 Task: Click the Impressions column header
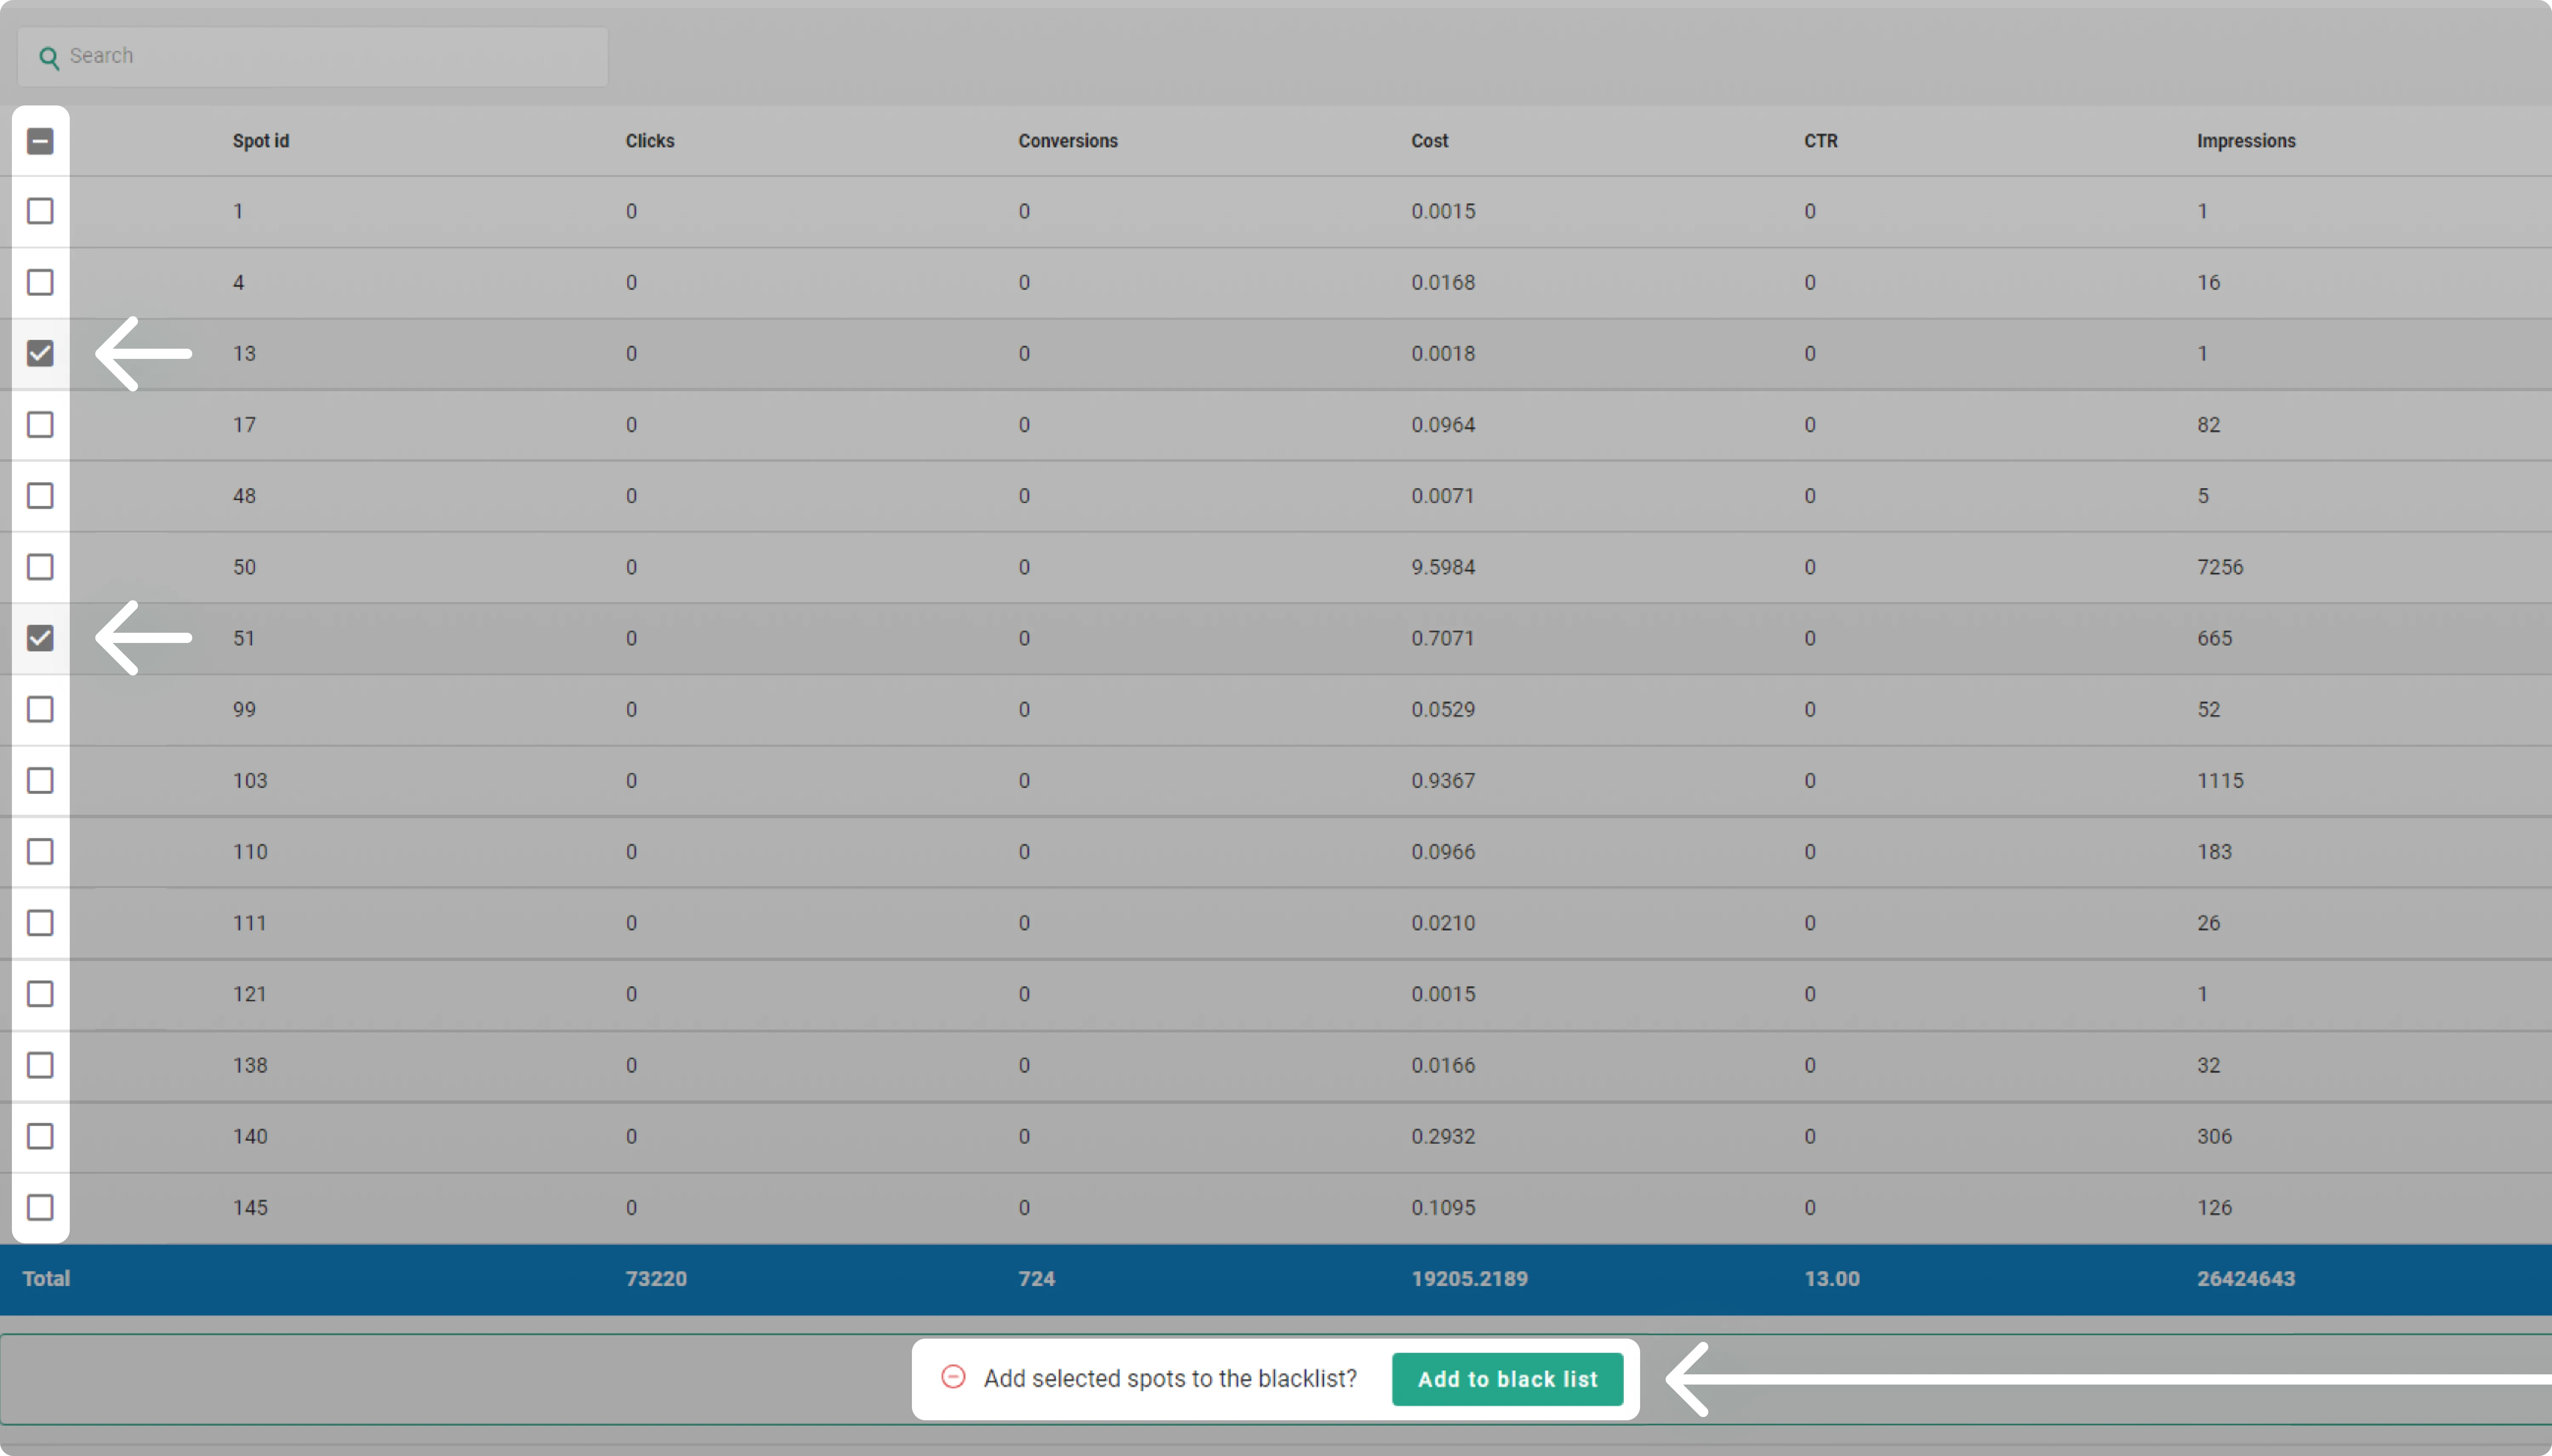click(2245, 141)
